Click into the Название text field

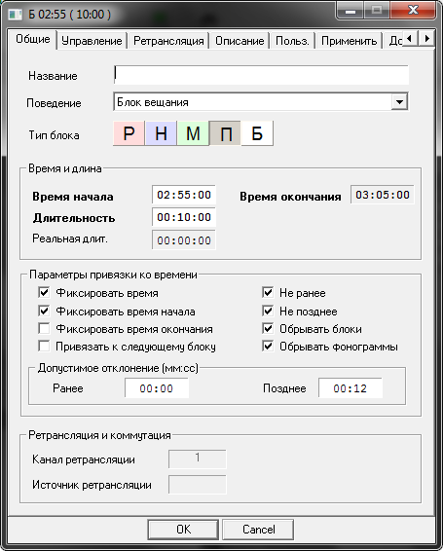261,75
